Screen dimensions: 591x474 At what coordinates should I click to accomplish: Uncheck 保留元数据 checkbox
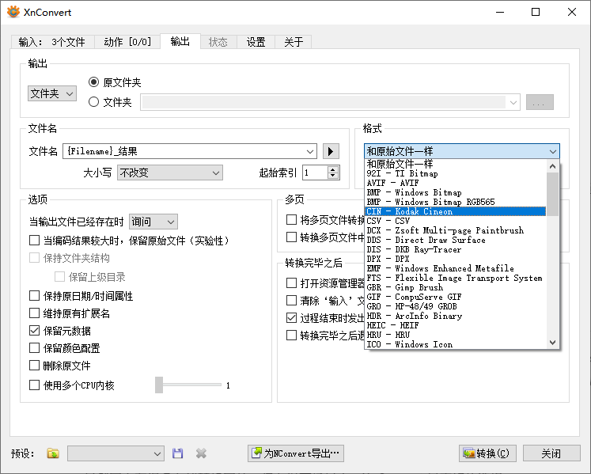34,331
